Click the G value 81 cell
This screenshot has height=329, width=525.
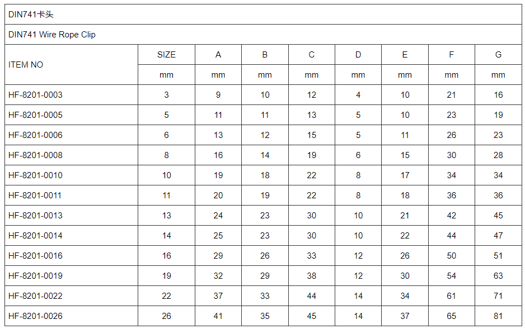(x=498, y=316)
